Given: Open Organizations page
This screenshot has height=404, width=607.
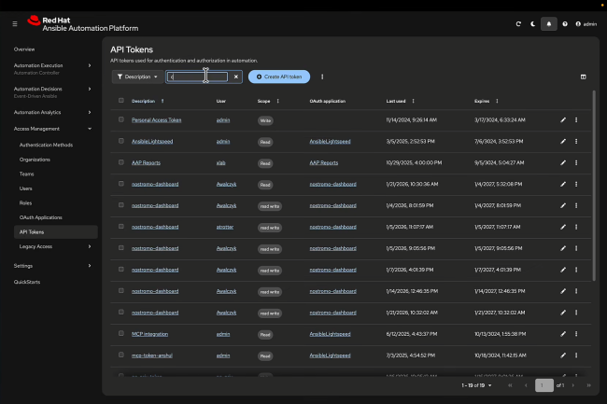Looking at the screenshot, I should coord(35,160).
